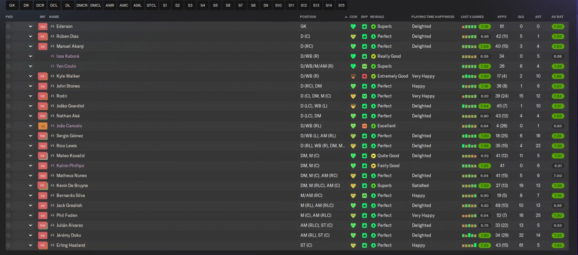Click Kyle Walker's brown heart condition icon
Image resolution: width=578 pixels, height=255 pixels.
click(353, 76)
